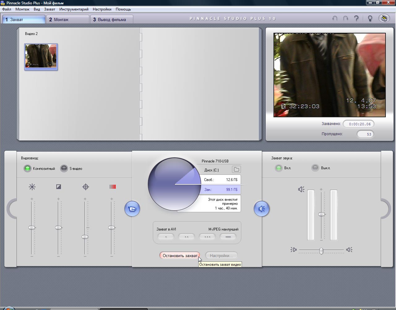Select captured video thumbnail in album
396x310 pixels.
(x=41, y=57)
